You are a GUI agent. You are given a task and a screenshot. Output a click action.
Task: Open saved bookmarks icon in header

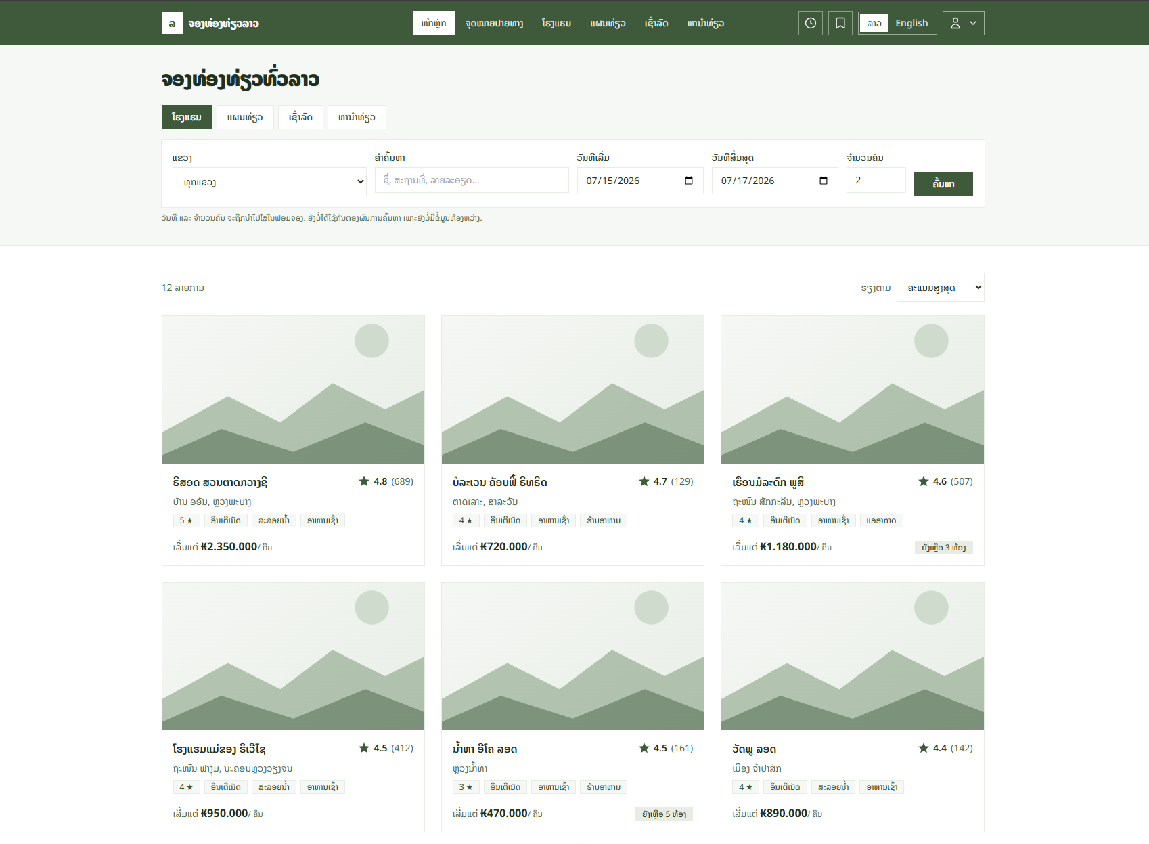pyautogui.click(x=840, y=23)
